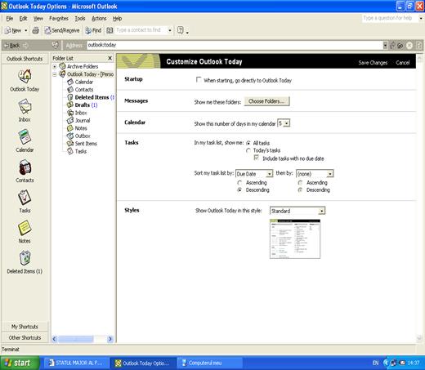
Task: Open the 'Sort my task list by' Due Date dropdown
Action: [269, 174]
